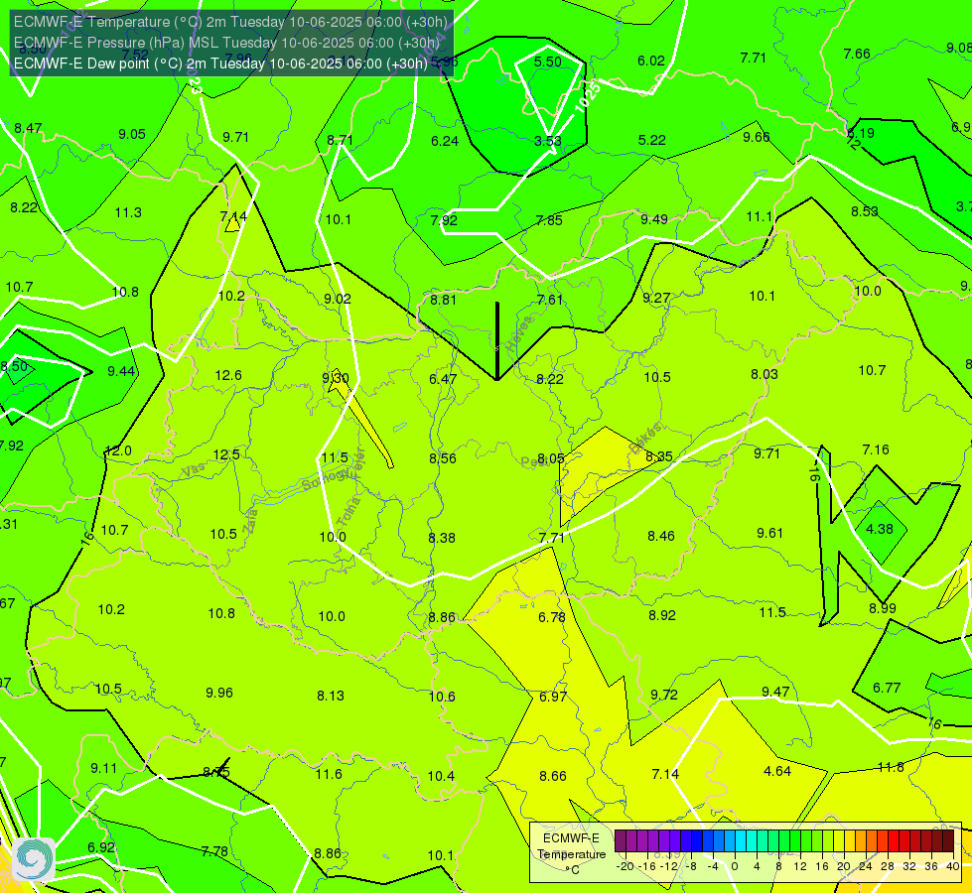
Task: Select the ECMWF-E Temperature 2m layer title
Action: coord(230,22)
